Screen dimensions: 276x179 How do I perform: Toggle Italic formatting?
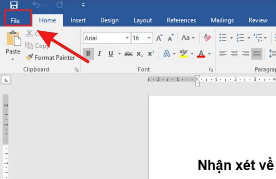pyautogui.click(x=99, y=53)
